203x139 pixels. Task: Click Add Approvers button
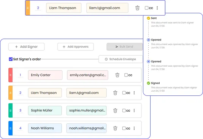pyautogui.click(x=76, y=47)
